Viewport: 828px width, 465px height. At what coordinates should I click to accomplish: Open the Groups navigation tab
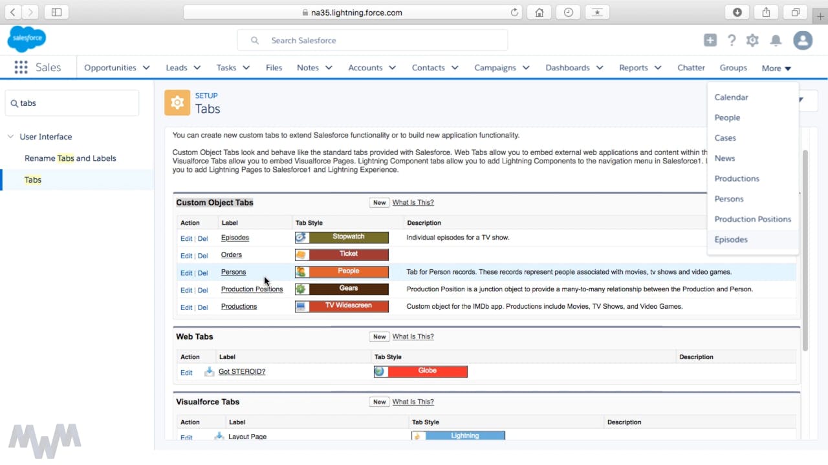(733, 68)
